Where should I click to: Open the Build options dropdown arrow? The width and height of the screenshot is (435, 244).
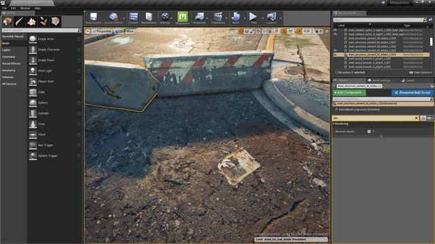click(x=244, y=18)
